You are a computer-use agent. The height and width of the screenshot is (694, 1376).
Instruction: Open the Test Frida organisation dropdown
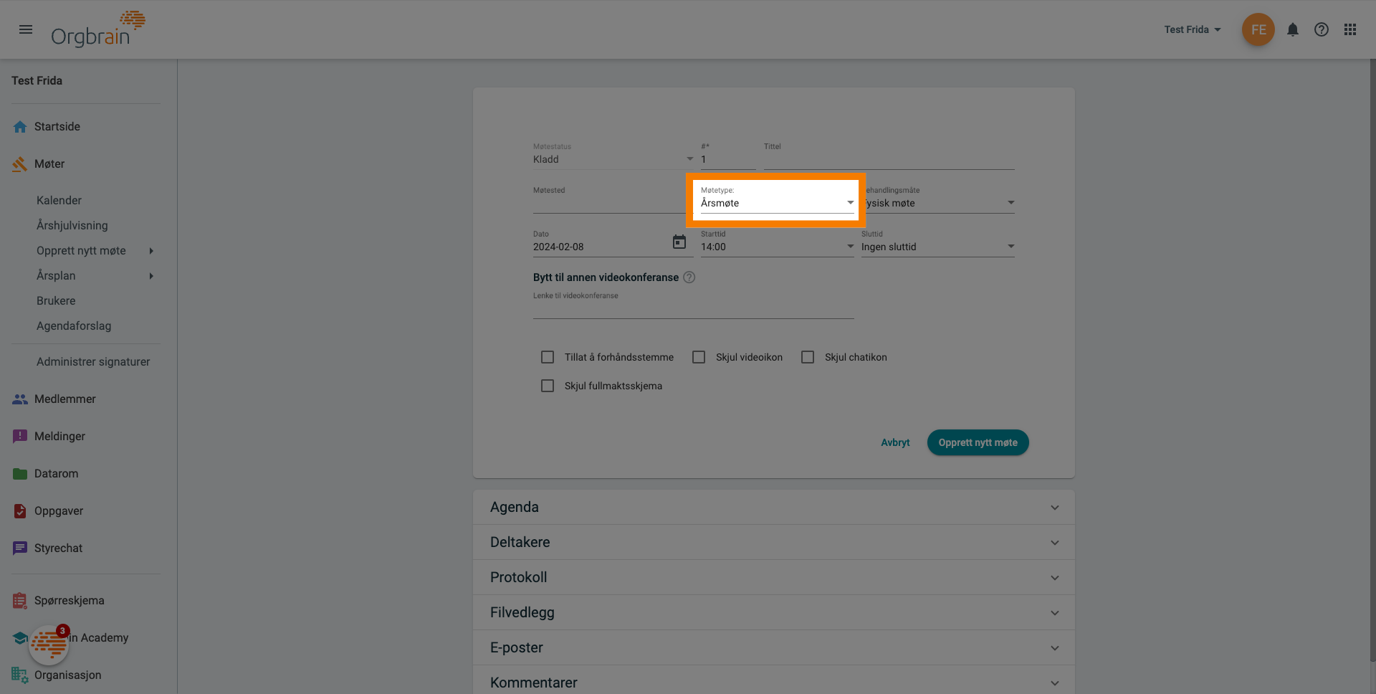pos(1193,29)
